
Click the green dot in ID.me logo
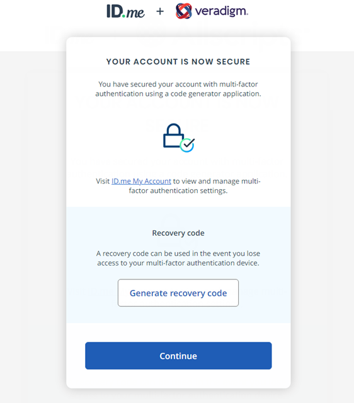(x=123, y=16)
